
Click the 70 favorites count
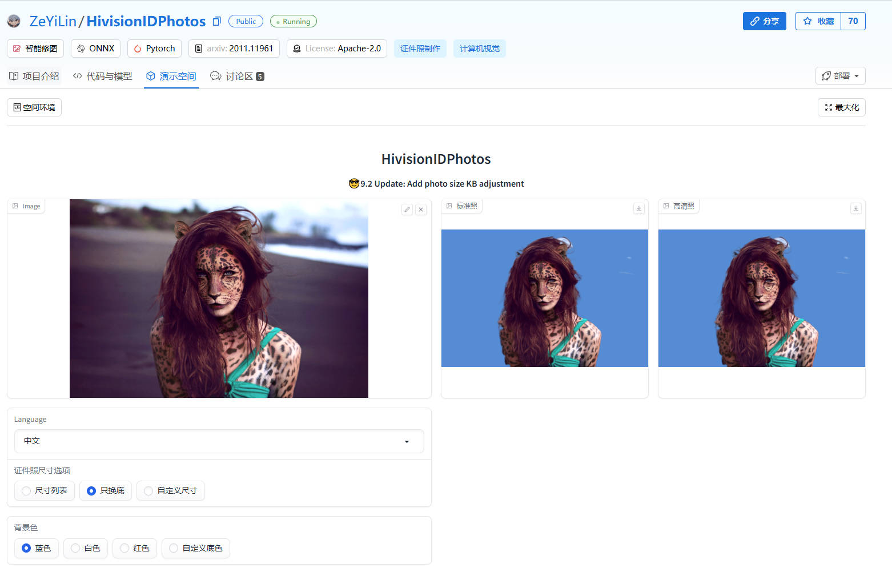coord(853,21)
